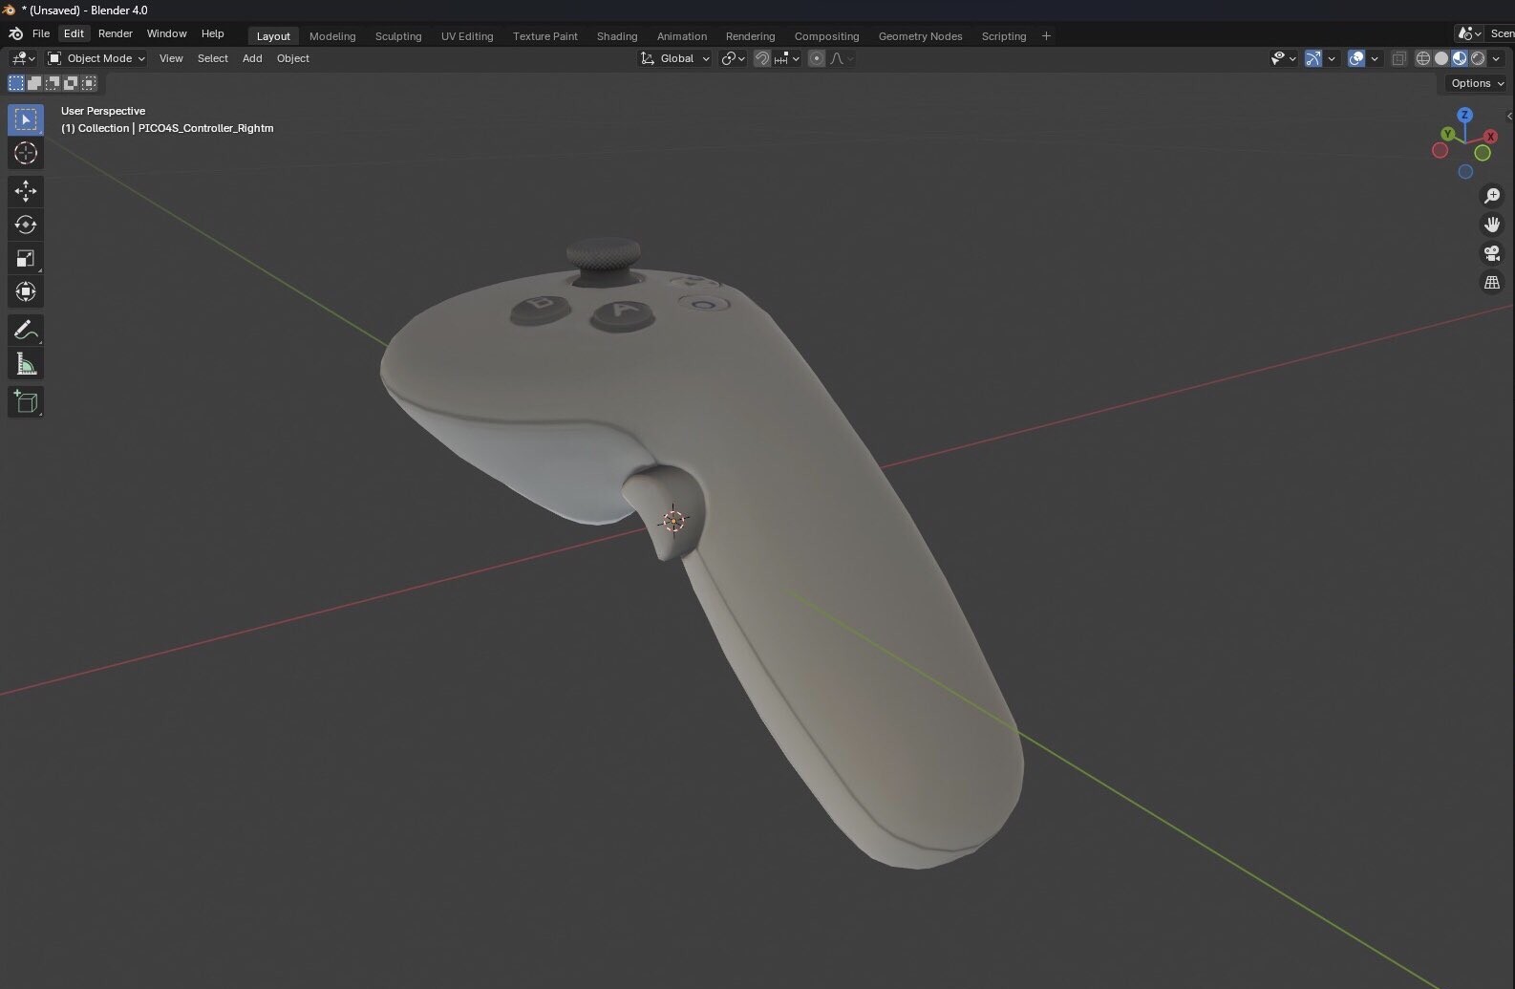Activate the Move tool

click(x=26, y=191)
